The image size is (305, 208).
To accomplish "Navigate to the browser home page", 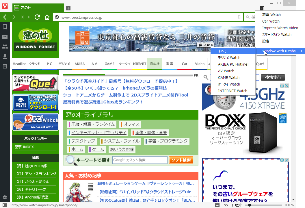I will 47,17.
